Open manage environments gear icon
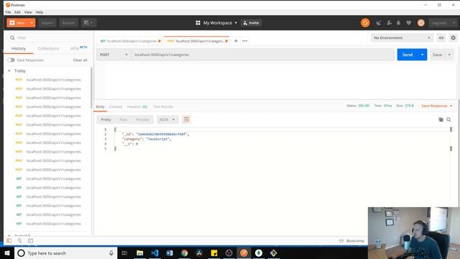 [x=454, y=38]
